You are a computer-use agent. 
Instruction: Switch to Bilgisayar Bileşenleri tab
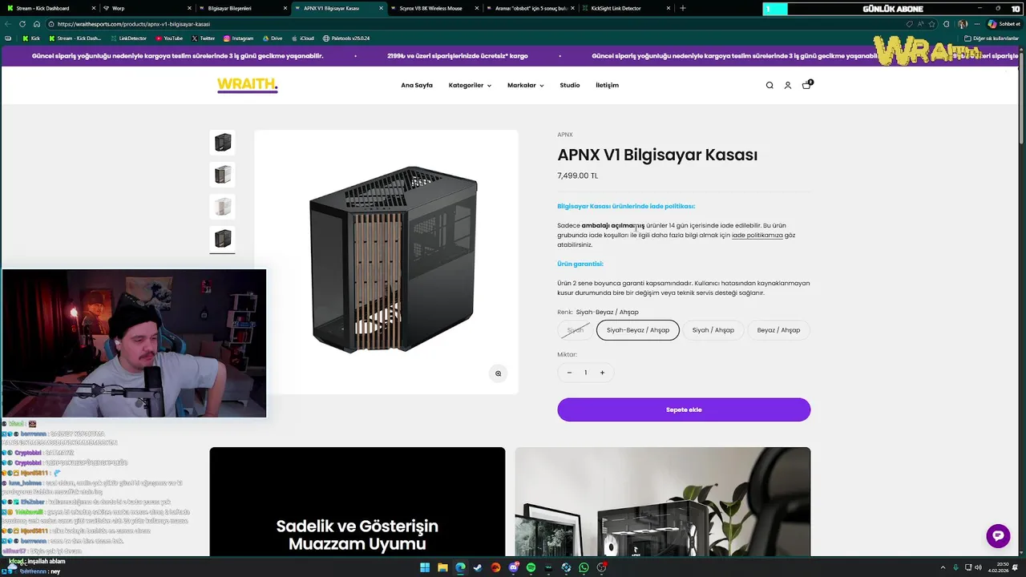tap(243, 8)
